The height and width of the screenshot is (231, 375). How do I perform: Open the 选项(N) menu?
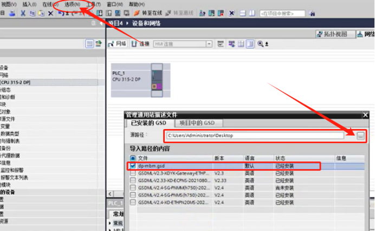pos(72,4)
